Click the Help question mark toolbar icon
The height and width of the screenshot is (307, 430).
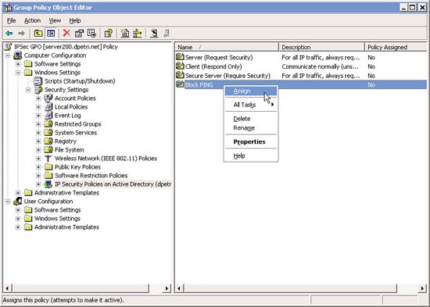(x=109, y=34)
